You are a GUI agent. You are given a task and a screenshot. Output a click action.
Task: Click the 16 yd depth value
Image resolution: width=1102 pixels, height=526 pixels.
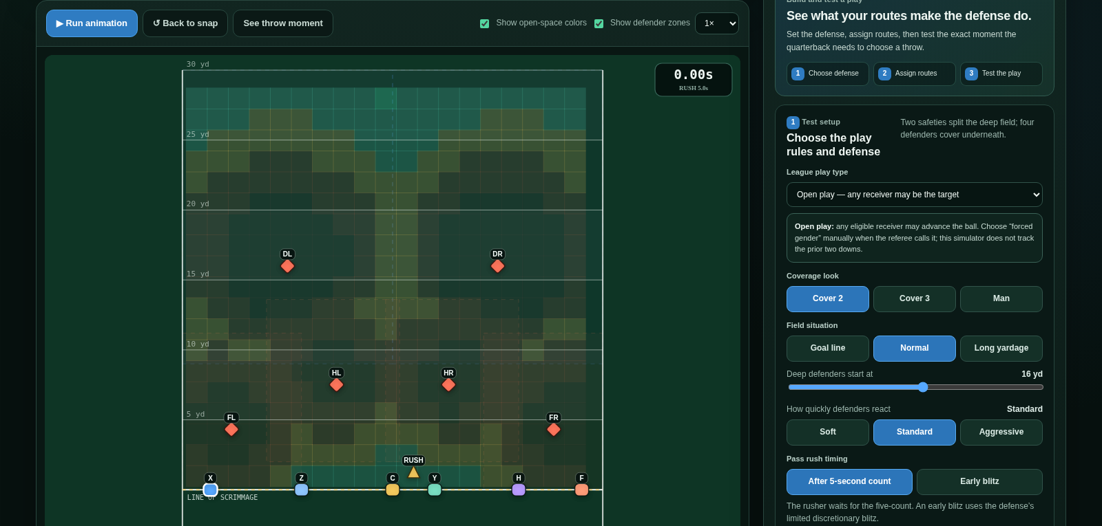click(x=1032, y=374)
